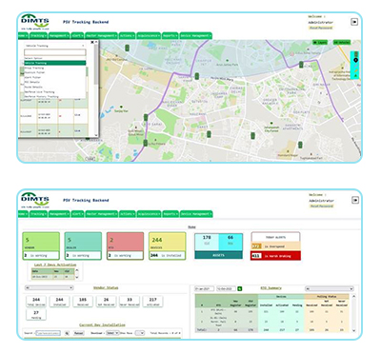Click the triangle icon at cyan toolbar bottom

(x=356, y=75)
